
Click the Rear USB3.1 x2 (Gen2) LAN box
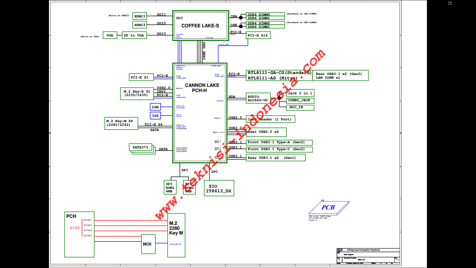340,75
